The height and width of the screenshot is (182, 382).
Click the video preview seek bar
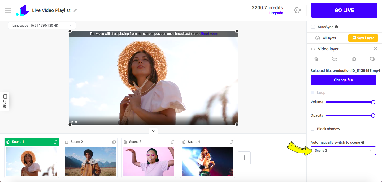click(x=156, y=122)
